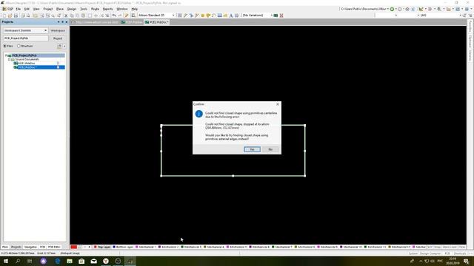The width and height of the screenshot is (474, 266).
Task: Open the File menu
Action: pyautogui.click(x=18, y=9)
